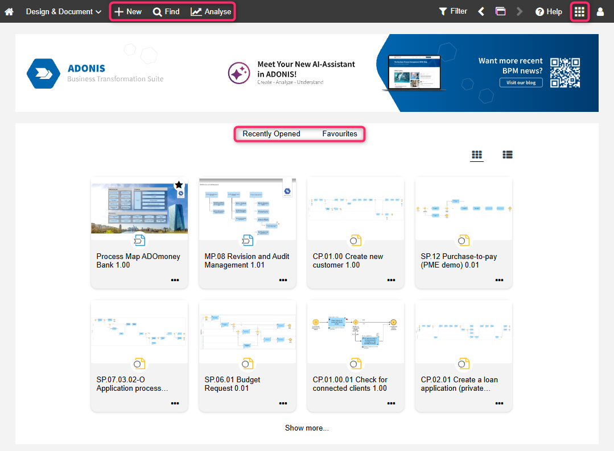This screenshot has width=614, height=451.
Task: Open the Filter panel
Action: point(453,11)
